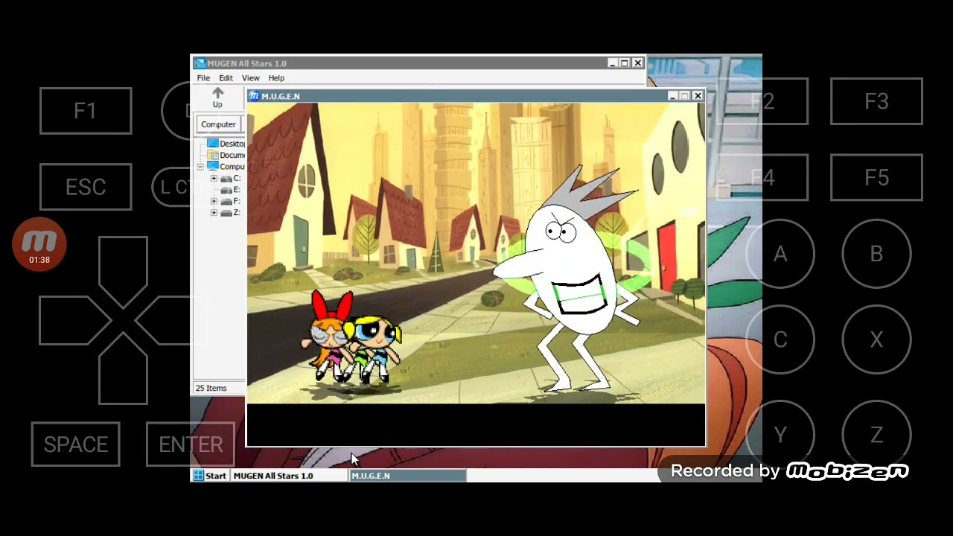This screenshot has width=953, height=536.
Task: Switch to M.U.G.E.N taskbar item
Action: (408, 476)
